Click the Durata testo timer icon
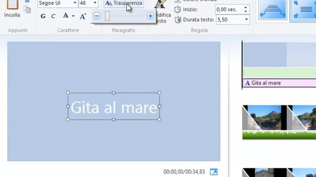 click(x=178, y=20)
